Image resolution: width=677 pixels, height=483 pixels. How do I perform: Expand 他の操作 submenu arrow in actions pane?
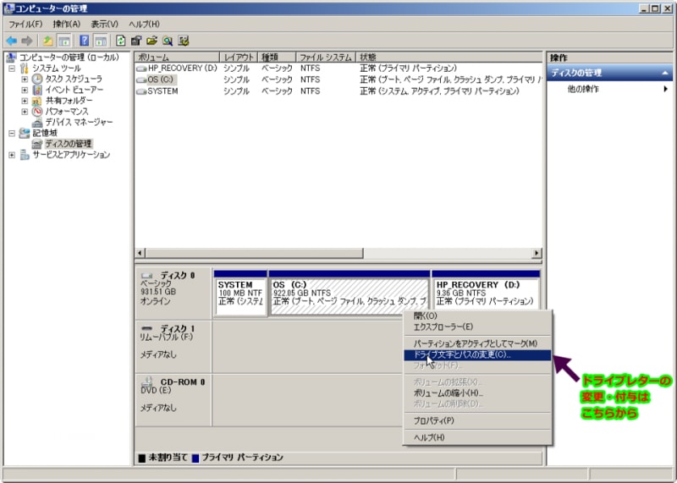tap(665, 89)
